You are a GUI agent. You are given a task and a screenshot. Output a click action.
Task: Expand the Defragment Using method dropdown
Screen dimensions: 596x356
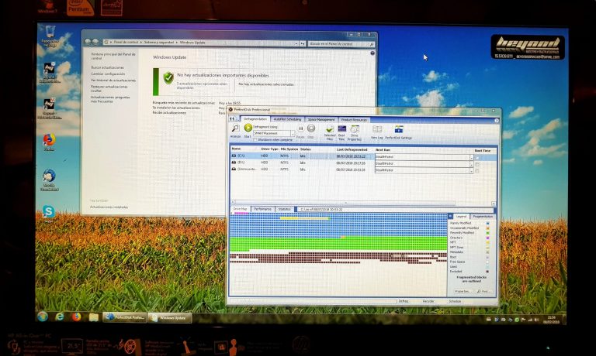(x=293, y=133)
